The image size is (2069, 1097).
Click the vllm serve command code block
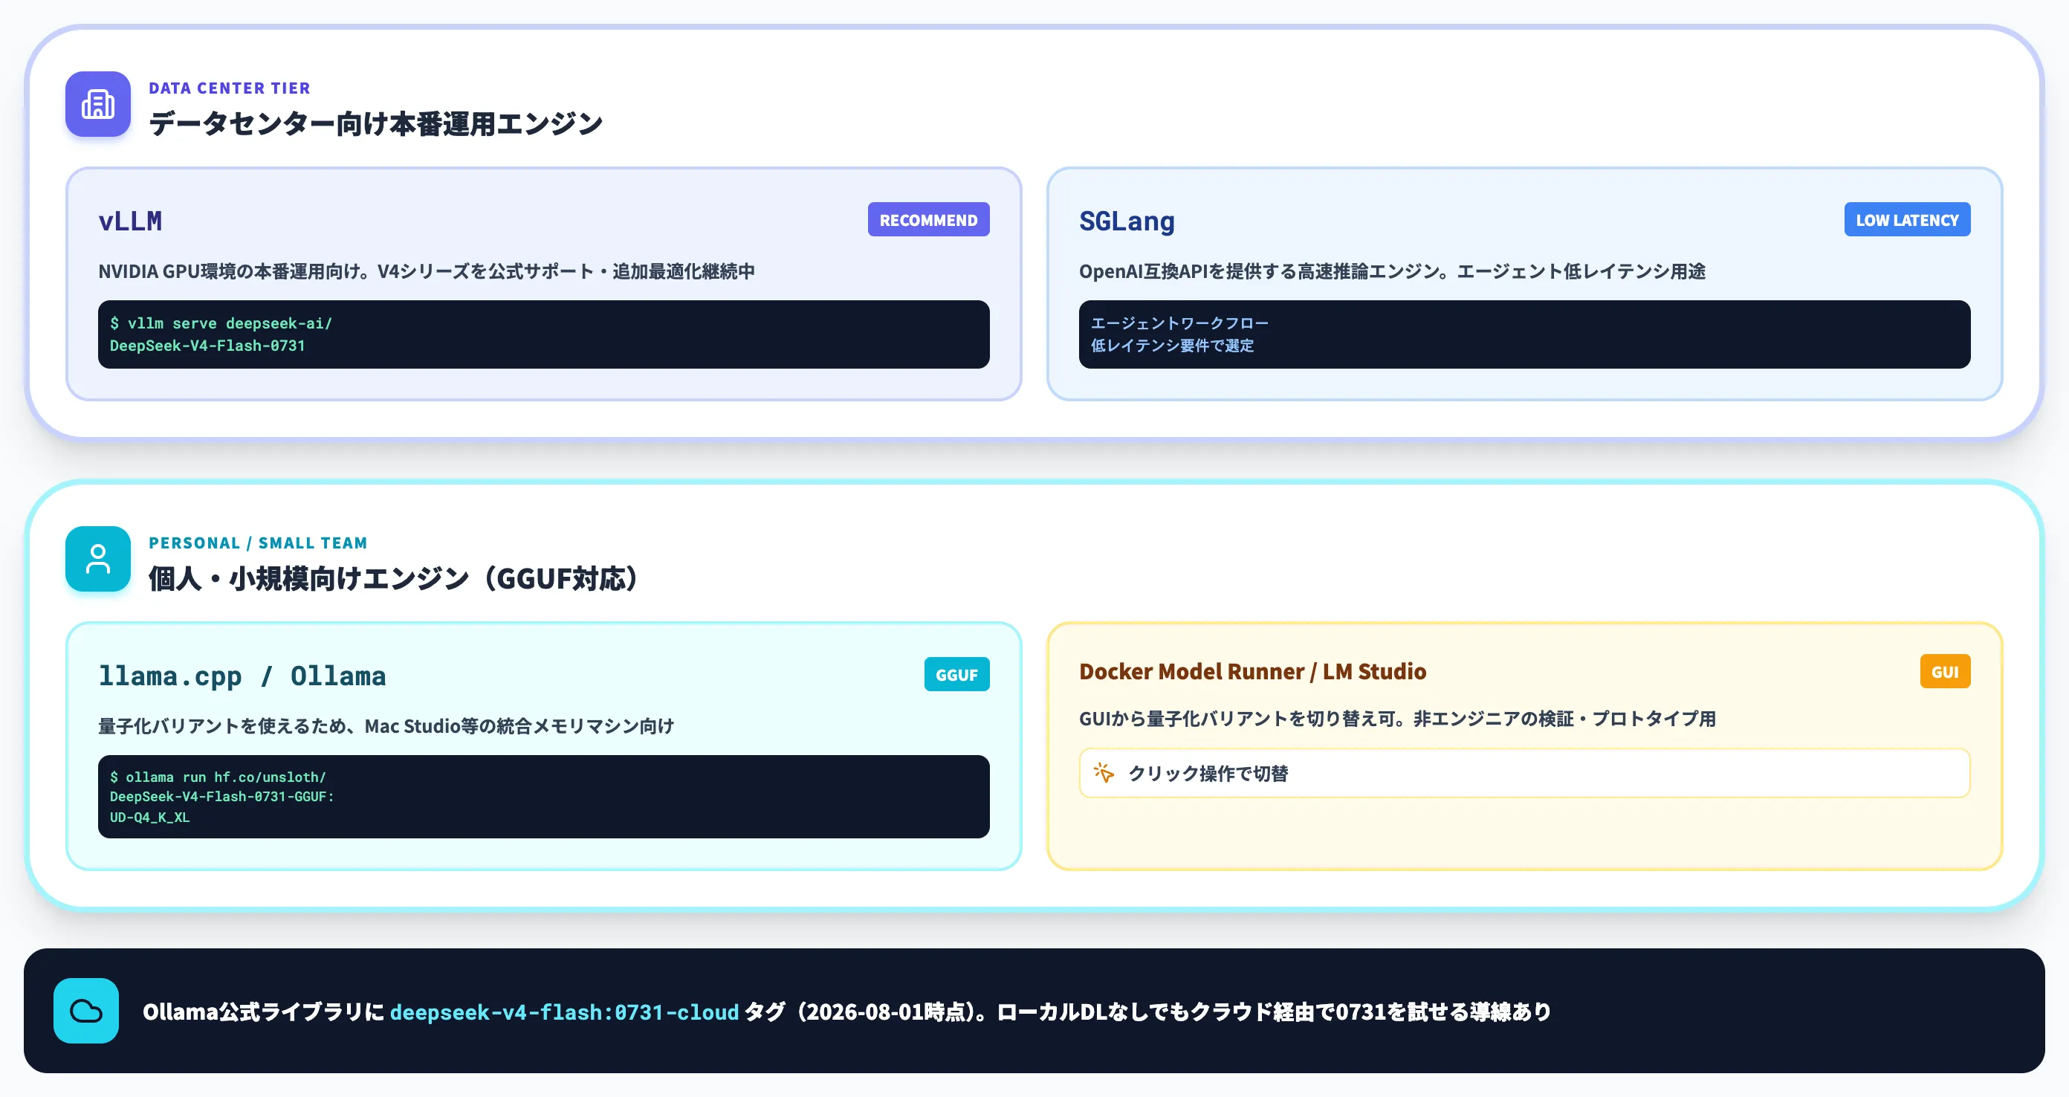(544, 335)
